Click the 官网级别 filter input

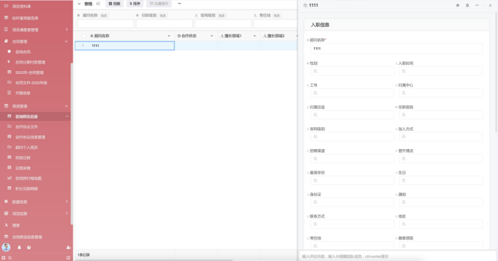(223, 23)
